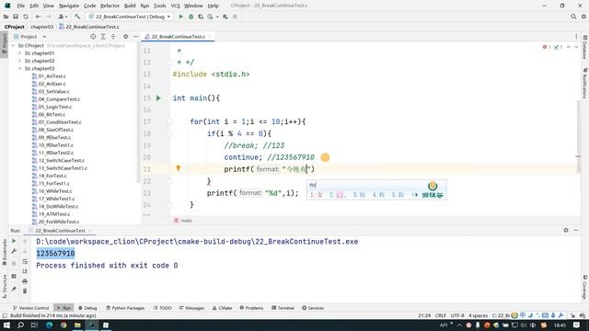Collapse the CProject root node

click(x=14, y=45)
